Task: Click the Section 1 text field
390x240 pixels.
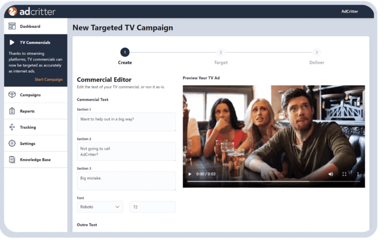Action: [126, 122]
